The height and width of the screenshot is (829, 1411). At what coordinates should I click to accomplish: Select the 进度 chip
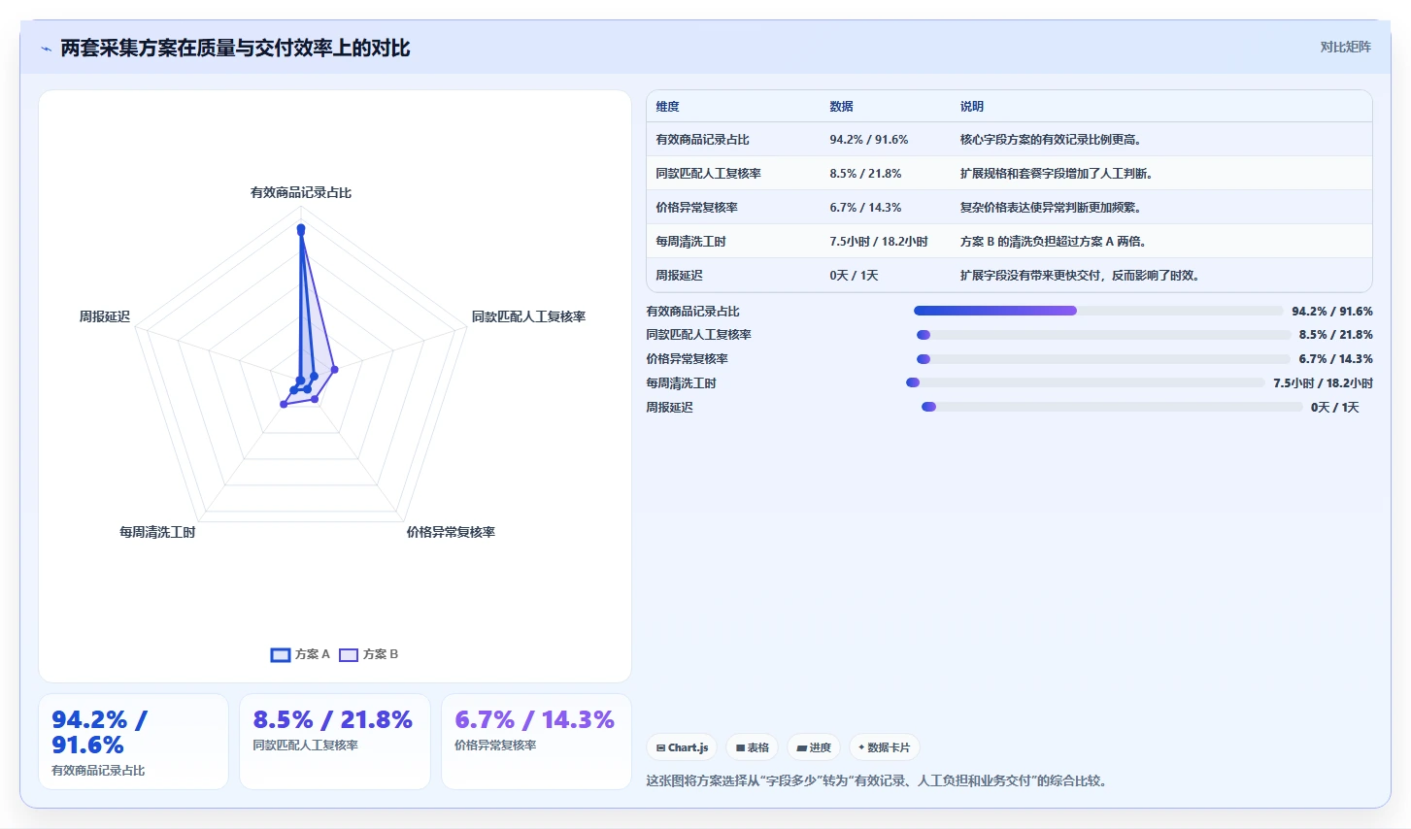click(x=814, y=747)
